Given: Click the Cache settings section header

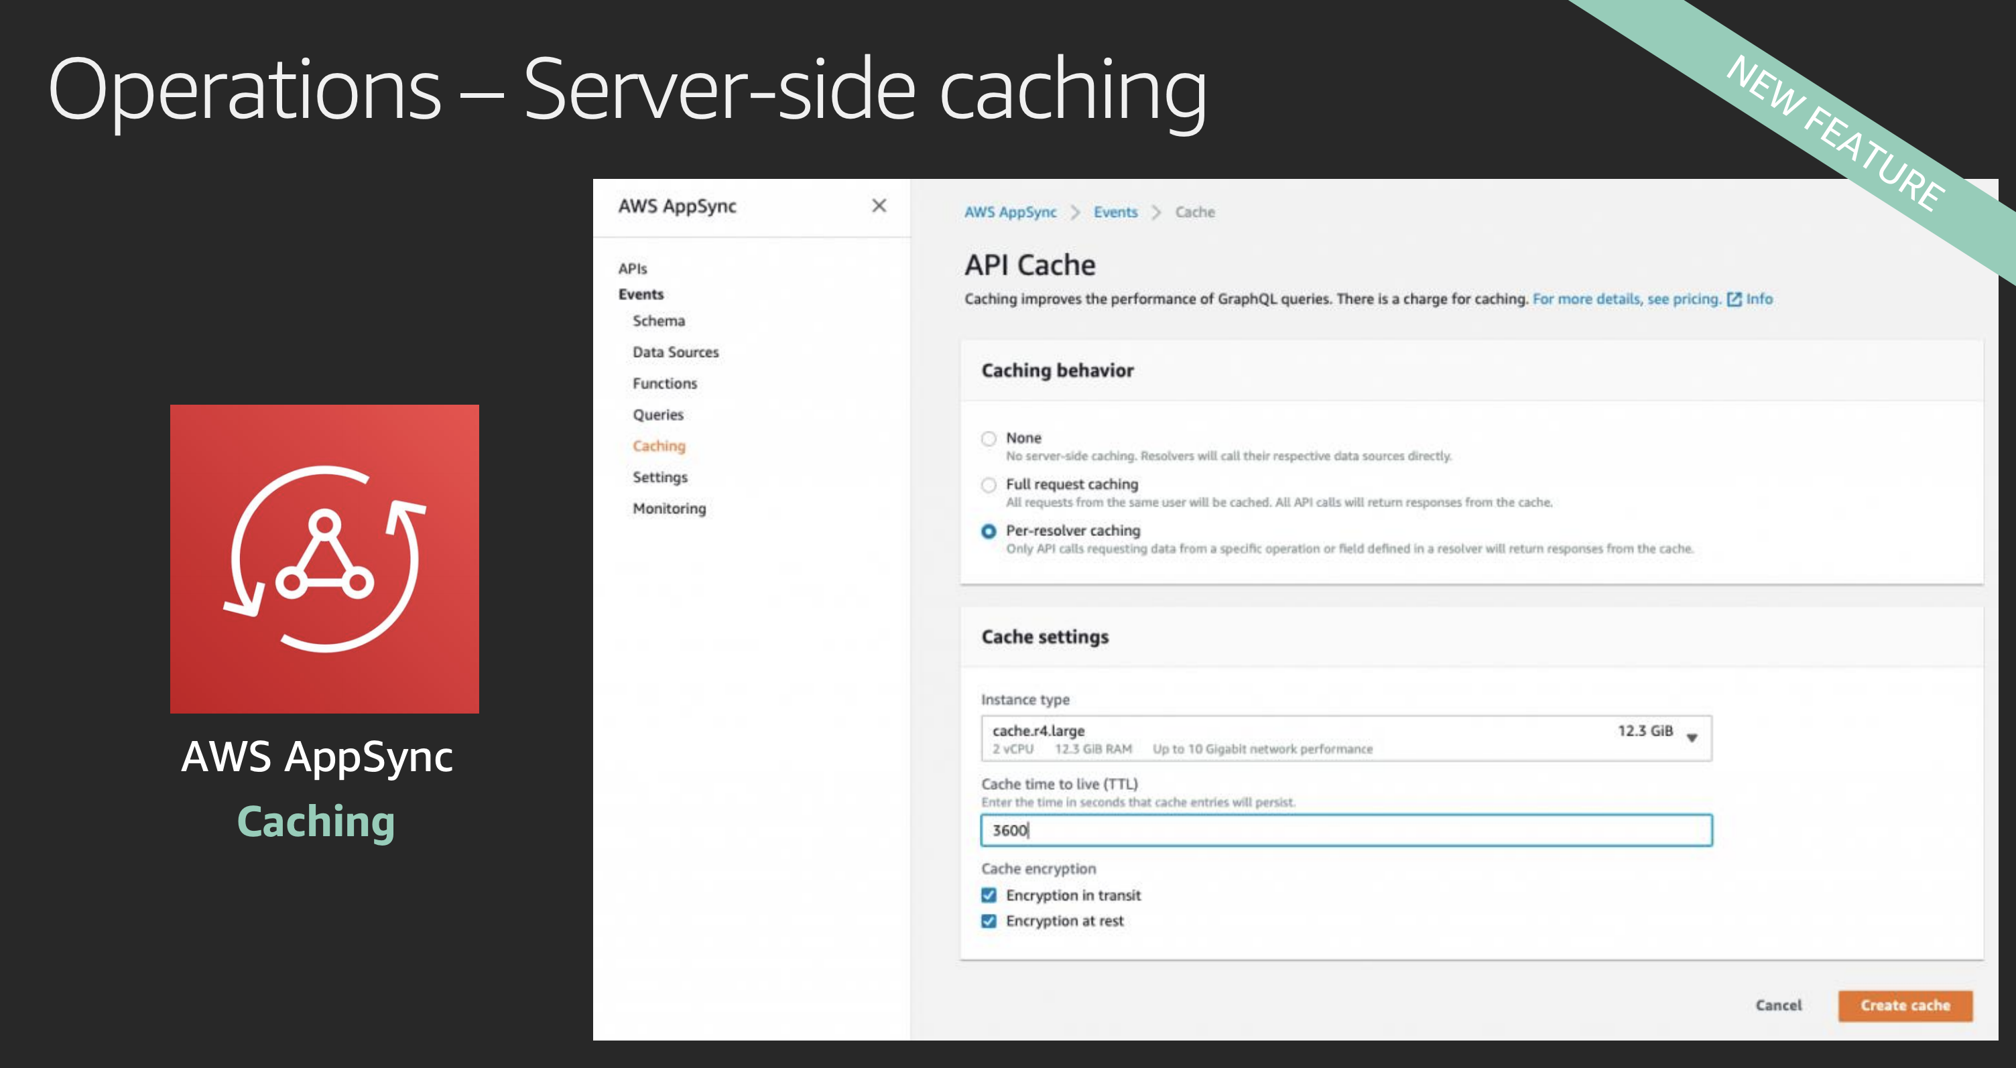Looking at the screenshot, I should (x=1045, y=637).
